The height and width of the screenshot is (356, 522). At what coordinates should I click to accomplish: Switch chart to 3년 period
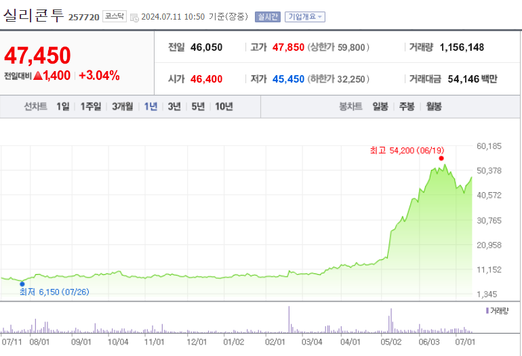point(174,106)
